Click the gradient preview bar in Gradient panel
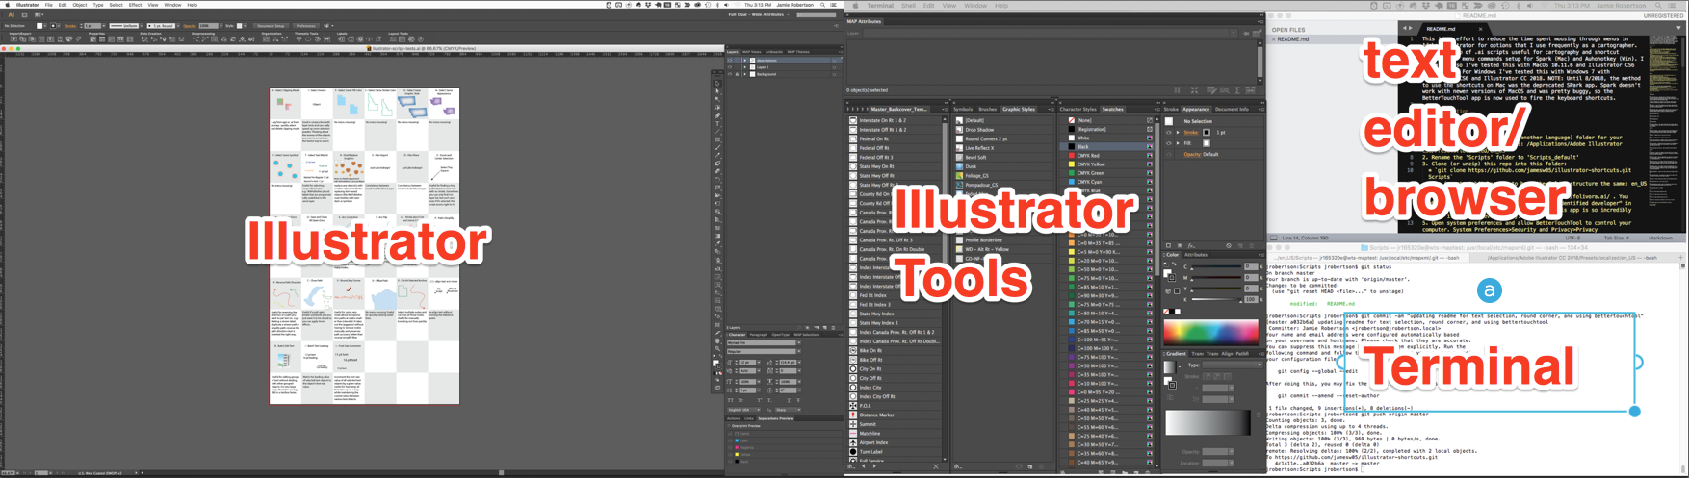The width and height of the screenshot is (1689, 478). tap(1208, 421)
